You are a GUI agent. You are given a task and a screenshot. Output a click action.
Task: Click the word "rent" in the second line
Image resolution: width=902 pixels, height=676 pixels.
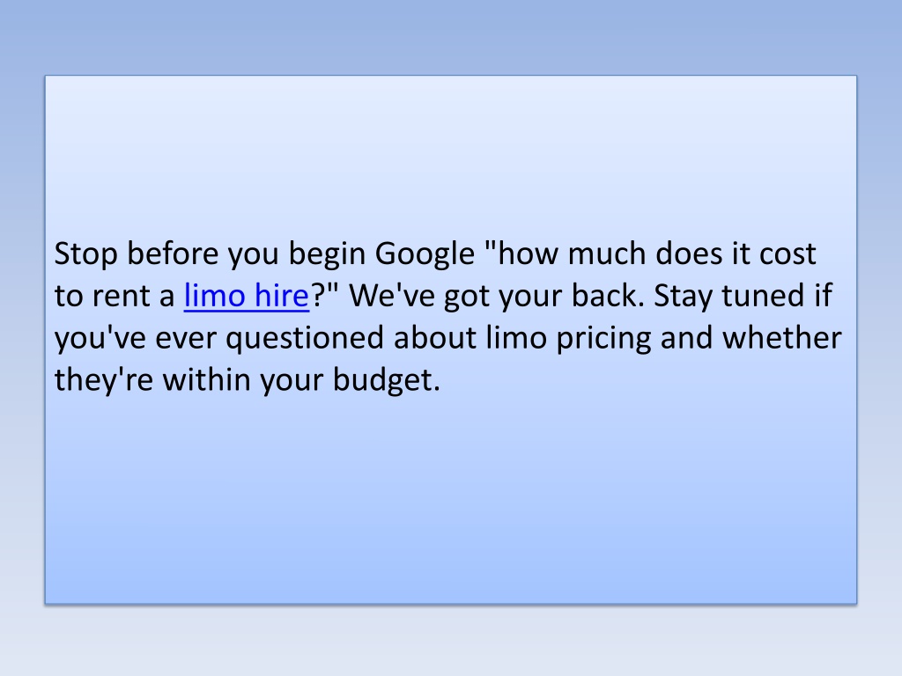122,296
